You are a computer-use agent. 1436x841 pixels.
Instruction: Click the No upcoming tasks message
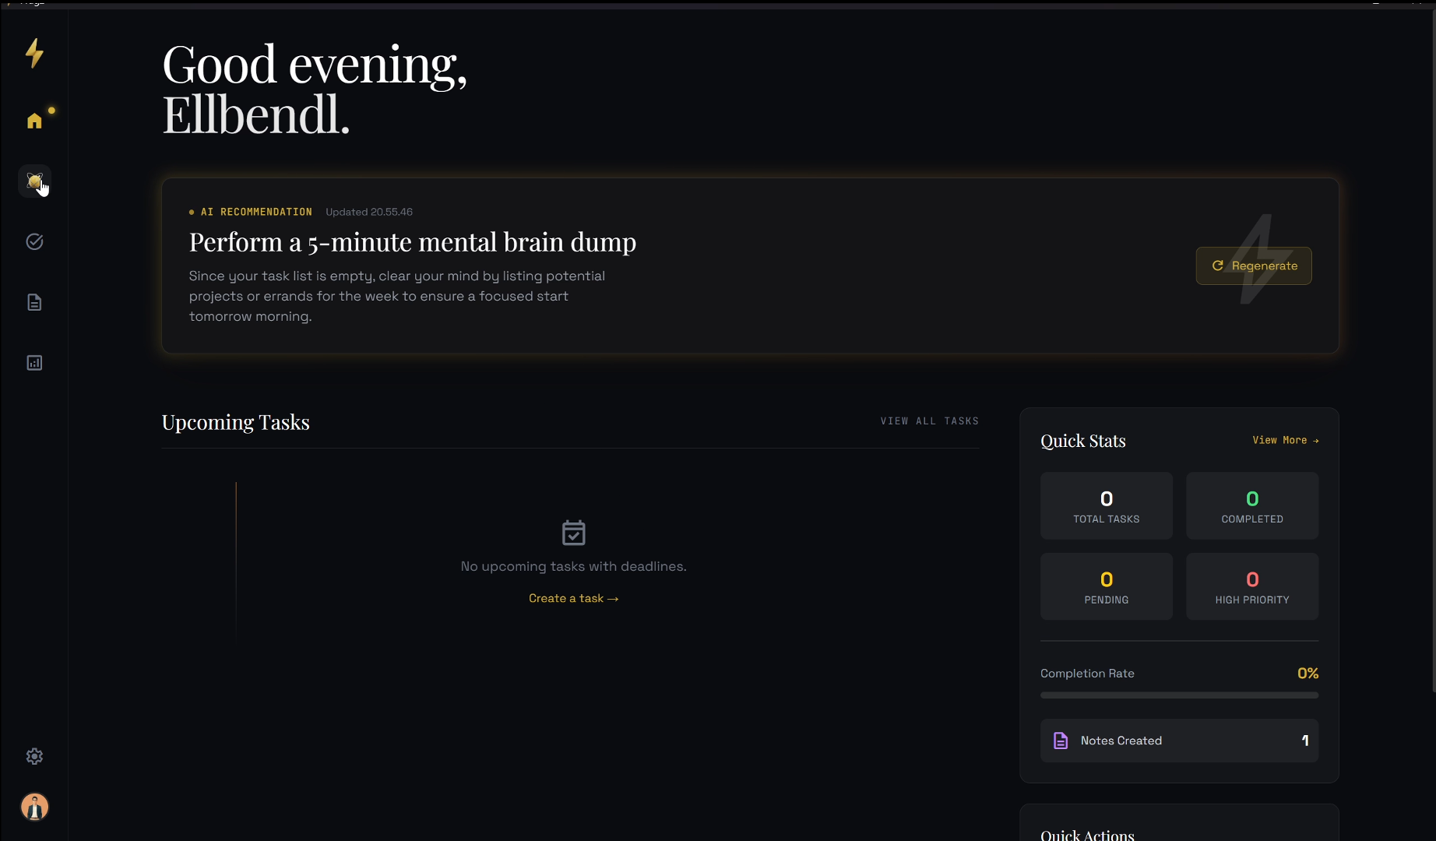click(574, 566)
